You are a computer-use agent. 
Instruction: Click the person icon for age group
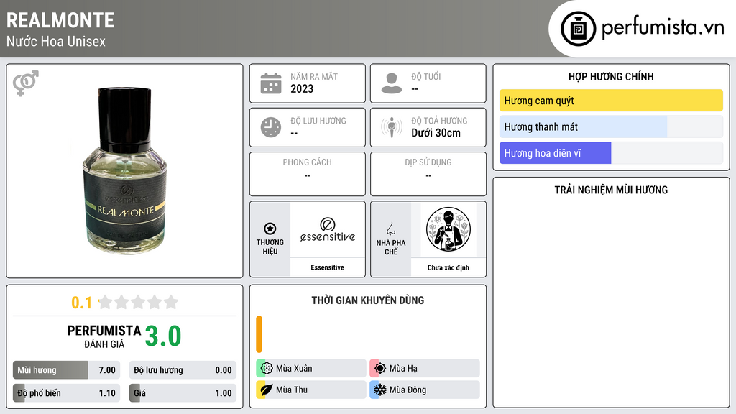click(392, 83)
